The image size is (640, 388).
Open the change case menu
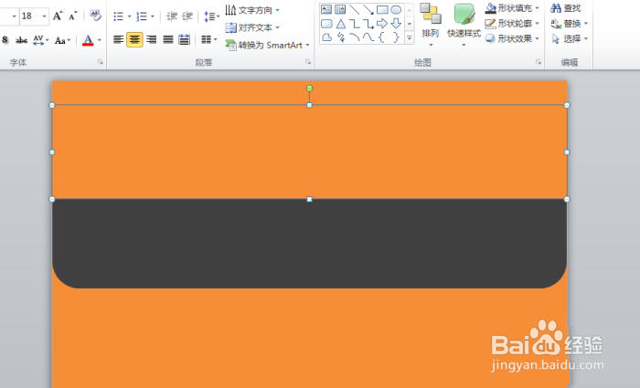tap(62, 39)
